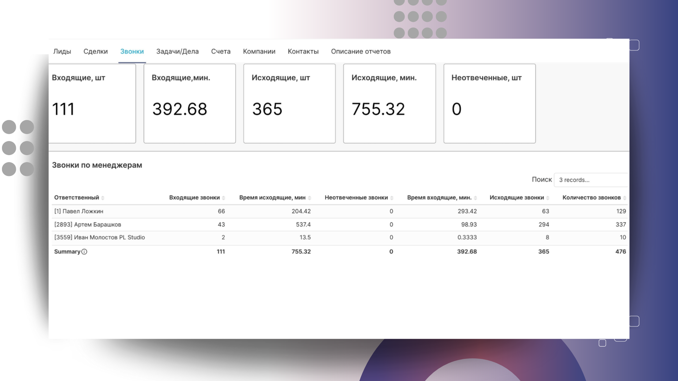Sort by Входящие звонки column arrows

pyautogui.click(x=223, y=198)
